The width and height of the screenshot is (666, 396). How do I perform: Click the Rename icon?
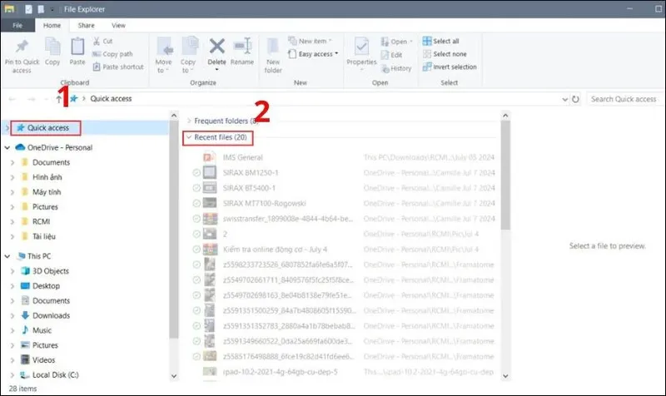[x=242, y=46]
